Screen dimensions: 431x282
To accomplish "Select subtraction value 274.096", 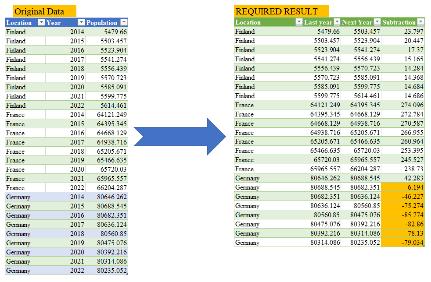I will pyautogui.click(x=402, y=105).
